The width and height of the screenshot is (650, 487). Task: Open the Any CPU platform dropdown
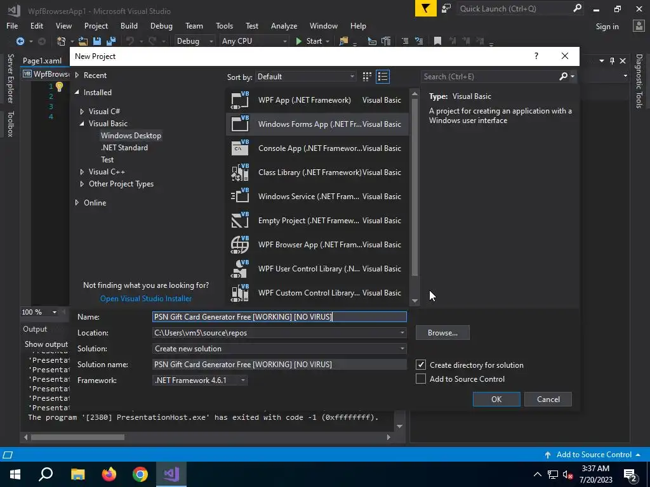tap(254, 41)
